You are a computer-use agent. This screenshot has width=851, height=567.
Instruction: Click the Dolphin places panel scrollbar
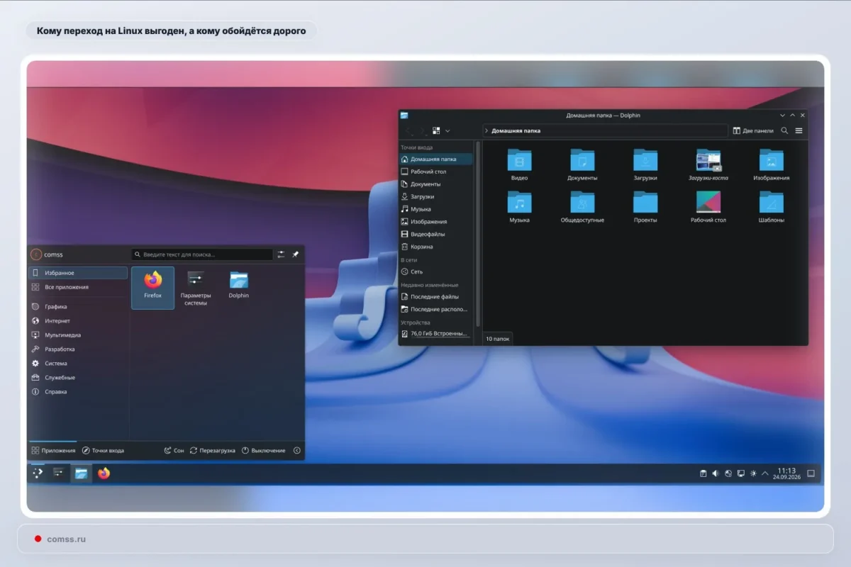click(478, 234)
